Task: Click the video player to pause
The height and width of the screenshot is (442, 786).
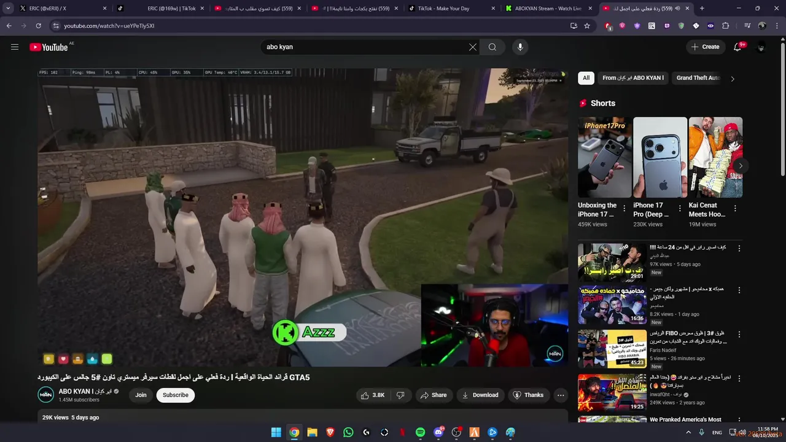Action: click(303, 217)
